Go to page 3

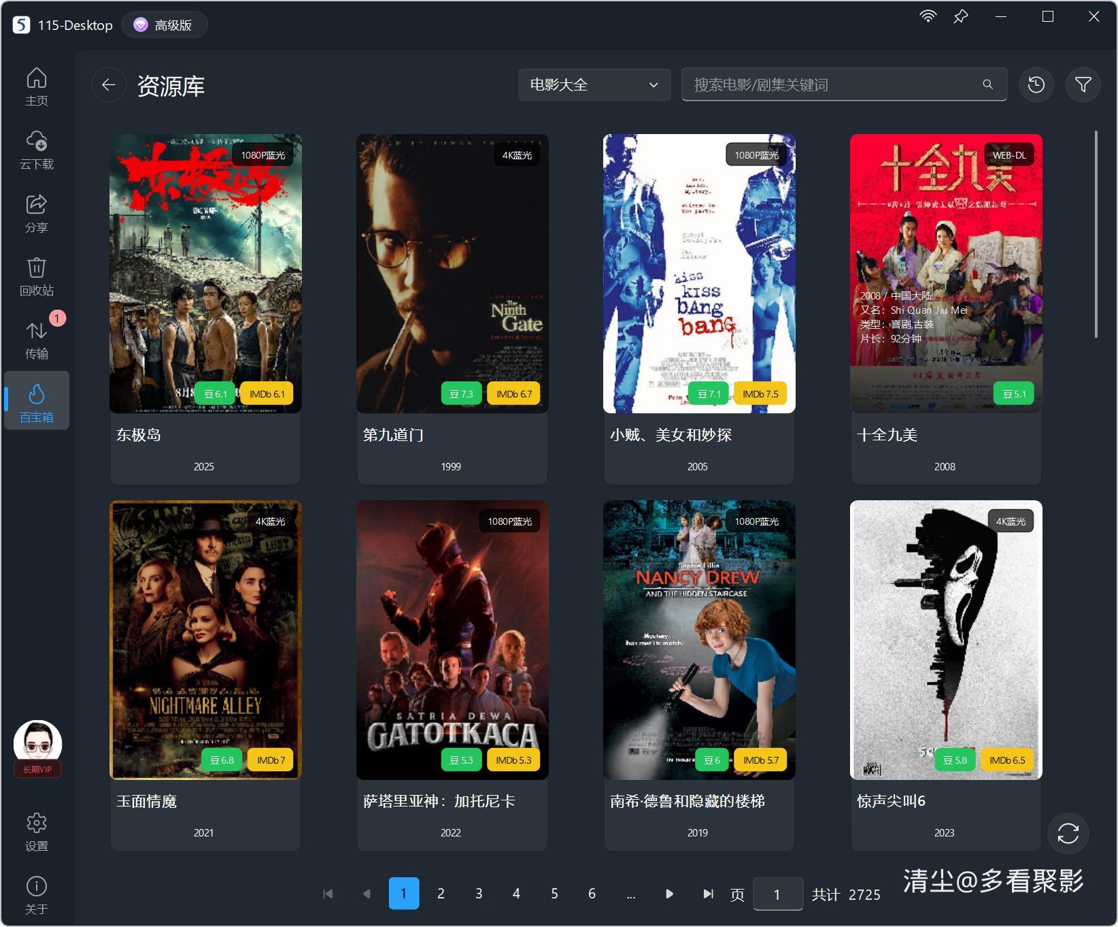tap(479, 894)
